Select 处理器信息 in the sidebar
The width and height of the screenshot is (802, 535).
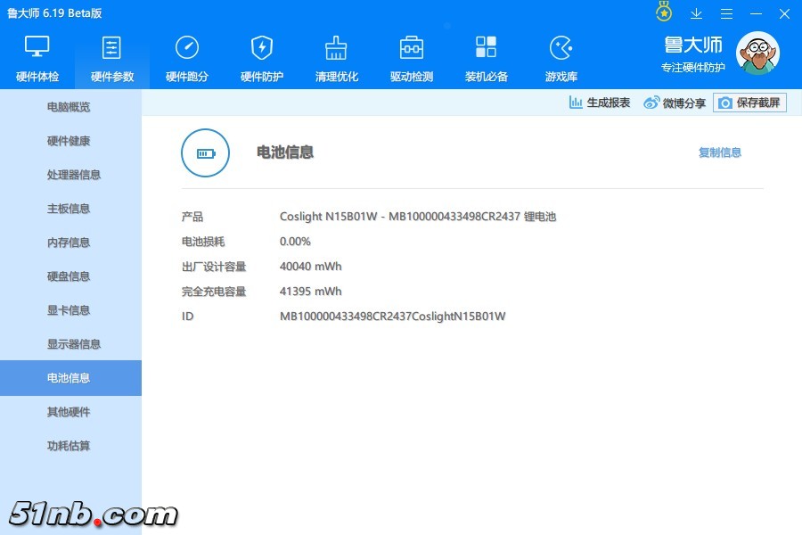click(74, 175)
